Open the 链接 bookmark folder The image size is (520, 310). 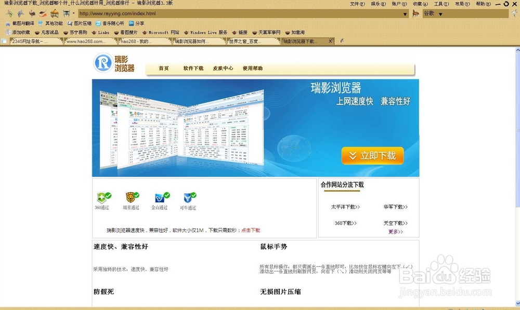(x=240, y=32)
